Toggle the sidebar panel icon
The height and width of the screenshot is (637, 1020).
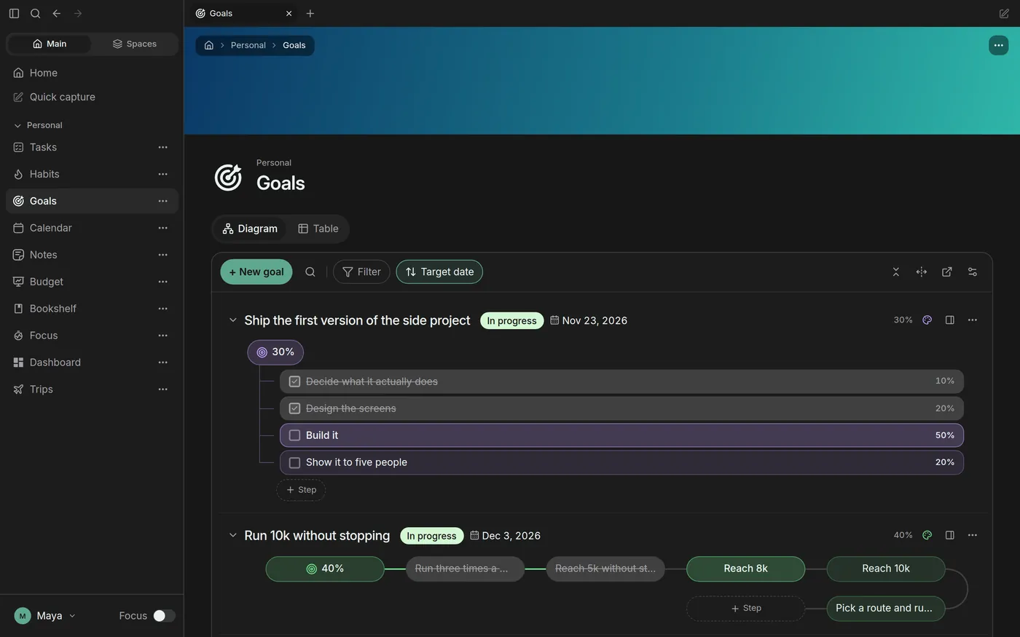(14, 13)
